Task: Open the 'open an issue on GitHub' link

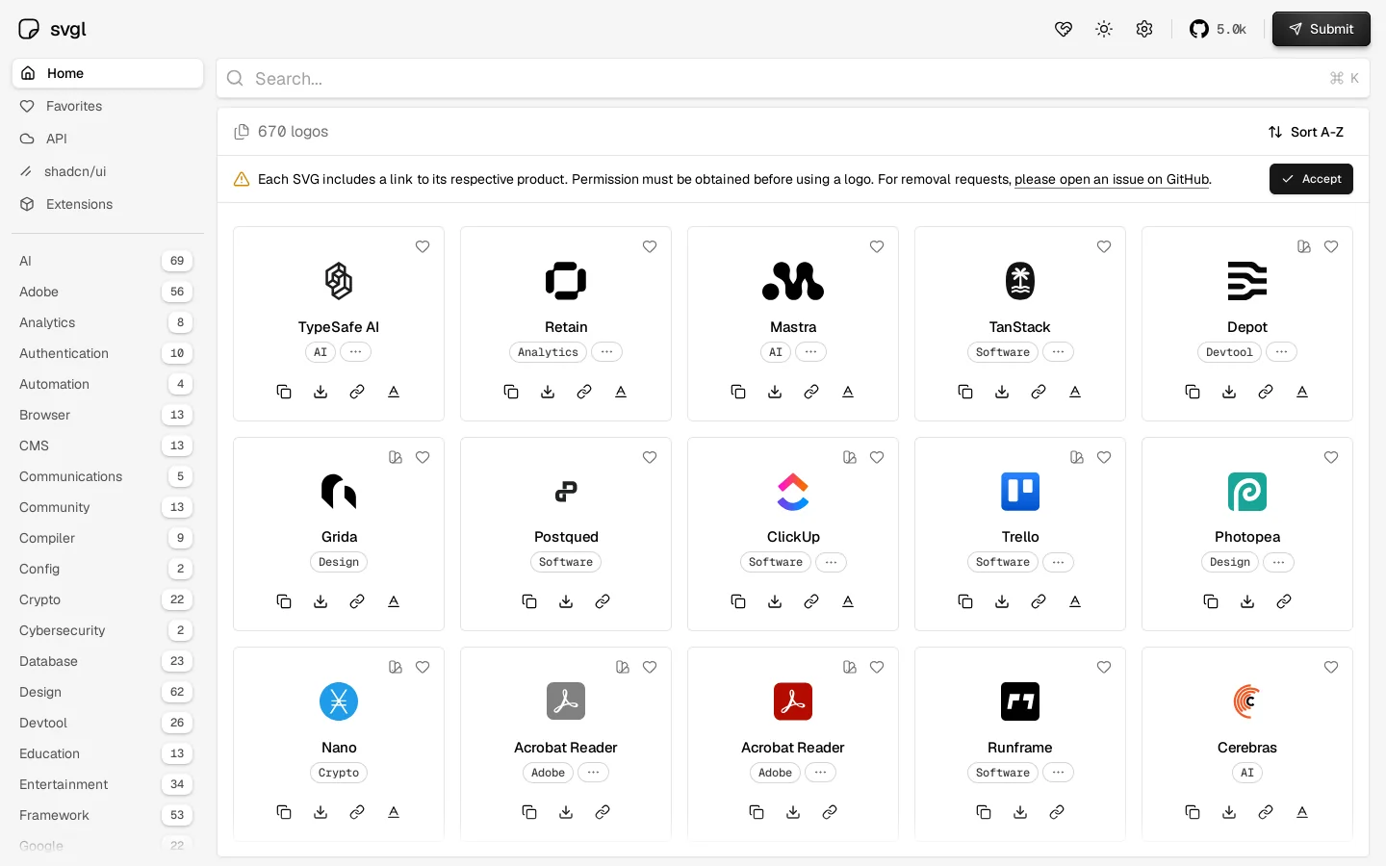Action: [1112, 179]
